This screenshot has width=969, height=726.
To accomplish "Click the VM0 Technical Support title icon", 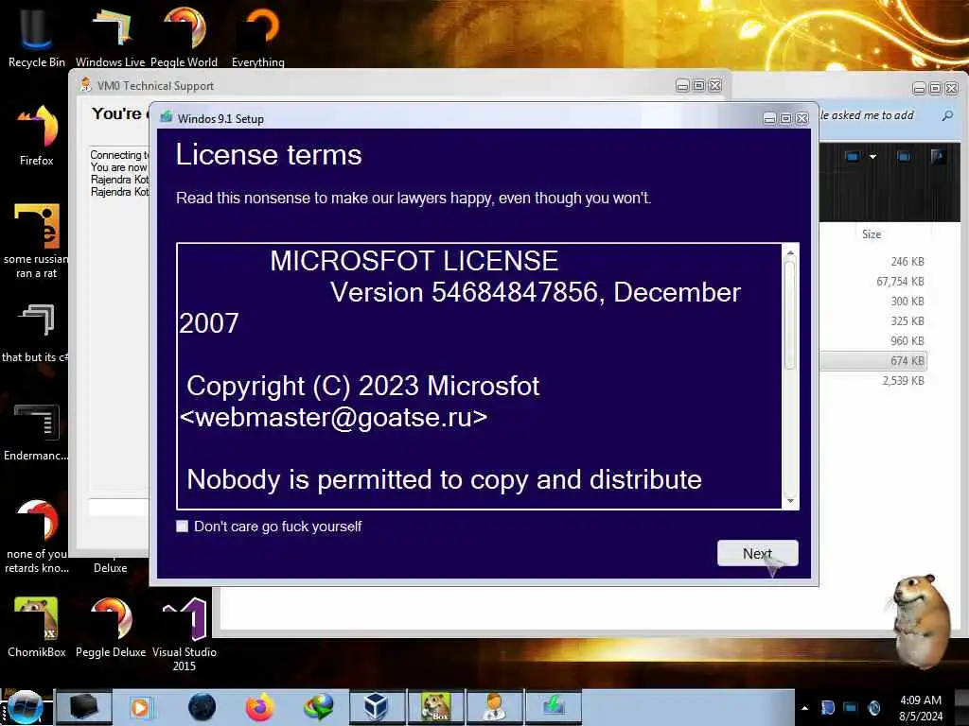I will 85,85.
